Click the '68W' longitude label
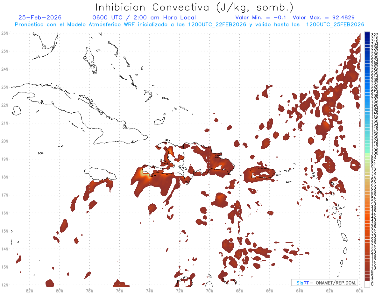The image size is (382, 295). click(x=239, y=291)
